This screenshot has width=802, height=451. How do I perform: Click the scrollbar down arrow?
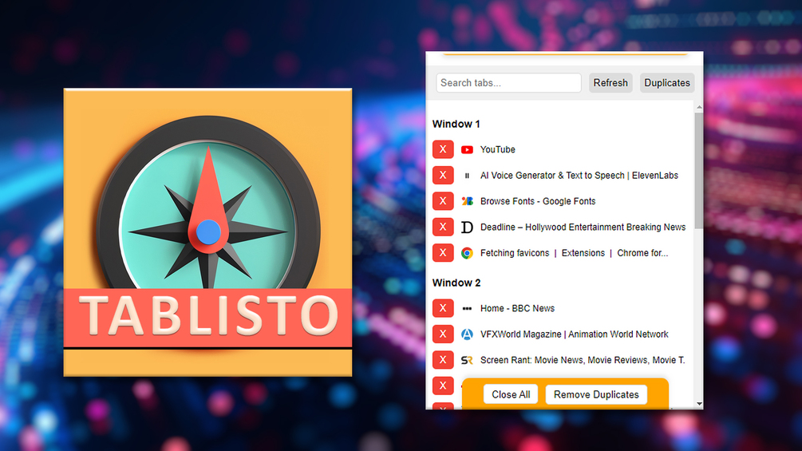coord(699,404)
